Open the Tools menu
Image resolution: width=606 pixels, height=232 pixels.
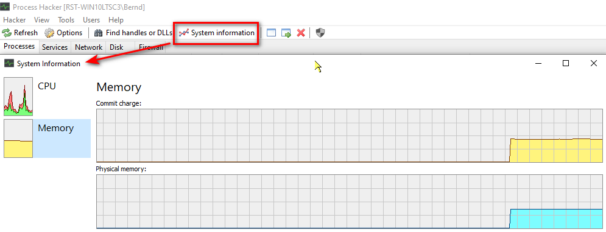pyautogui.click(x=66, y=20)
